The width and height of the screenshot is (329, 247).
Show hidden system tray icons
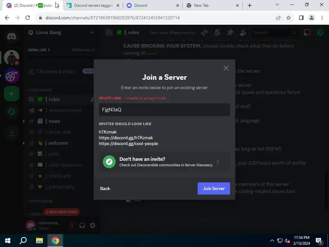[x=272, y=241]
